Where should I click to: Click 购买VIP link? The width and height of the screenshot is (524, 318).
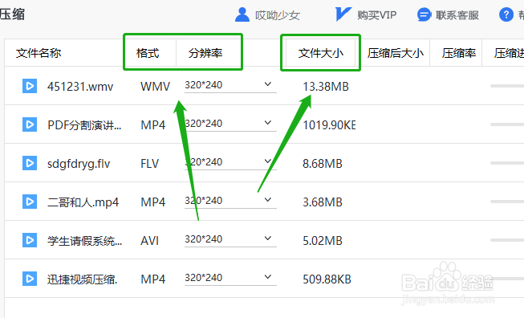pyautogui.click(x=376, y=15)
